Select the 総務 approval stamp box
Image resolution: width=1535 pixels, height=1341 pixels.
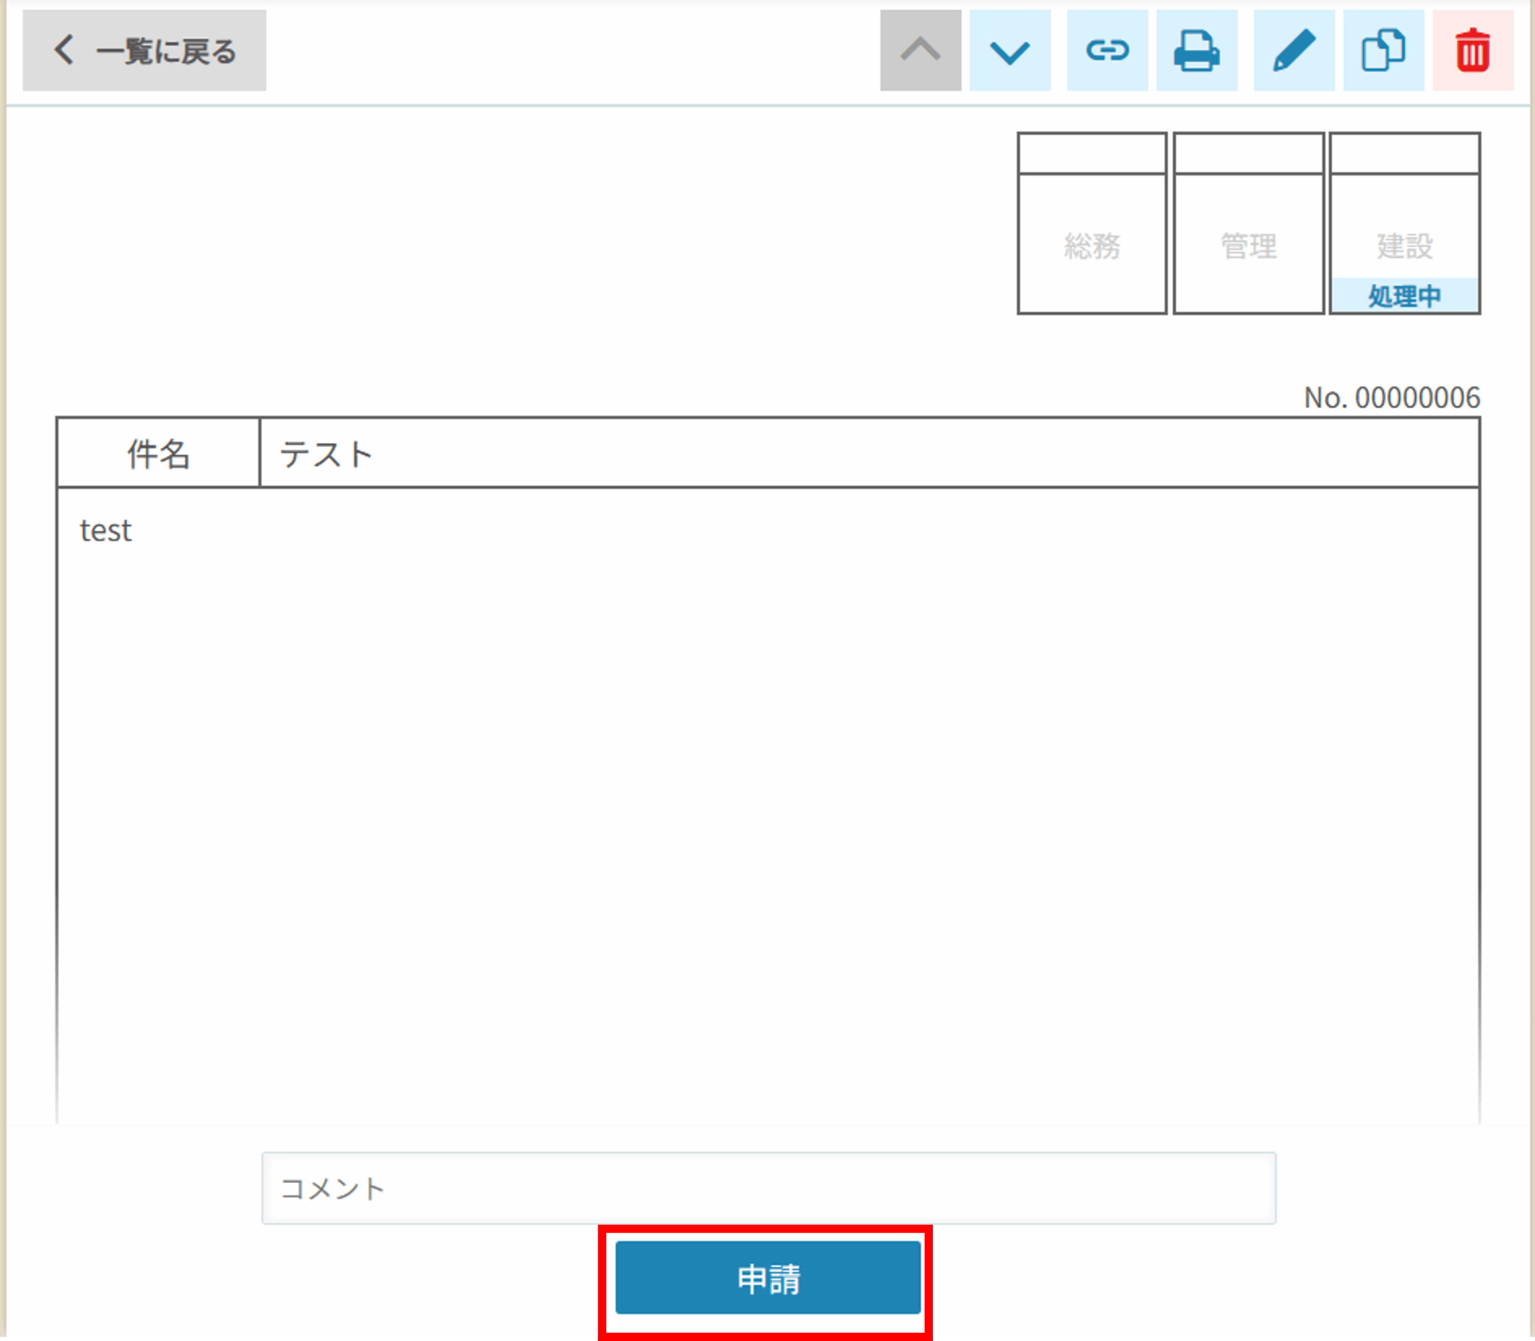[1092, 245]
